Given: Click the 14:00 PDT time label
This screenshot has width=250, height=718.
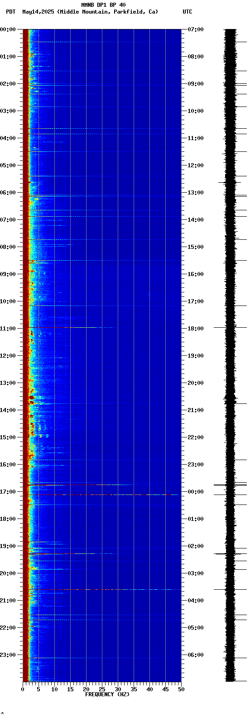Looking at the screenshot, I should [8, 410].
